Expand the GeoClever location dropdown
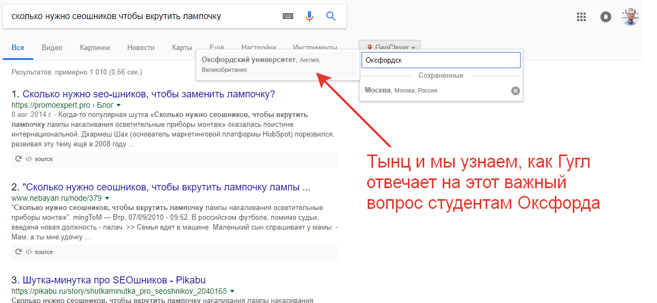 pyautogui.click(x=389, y=47)
